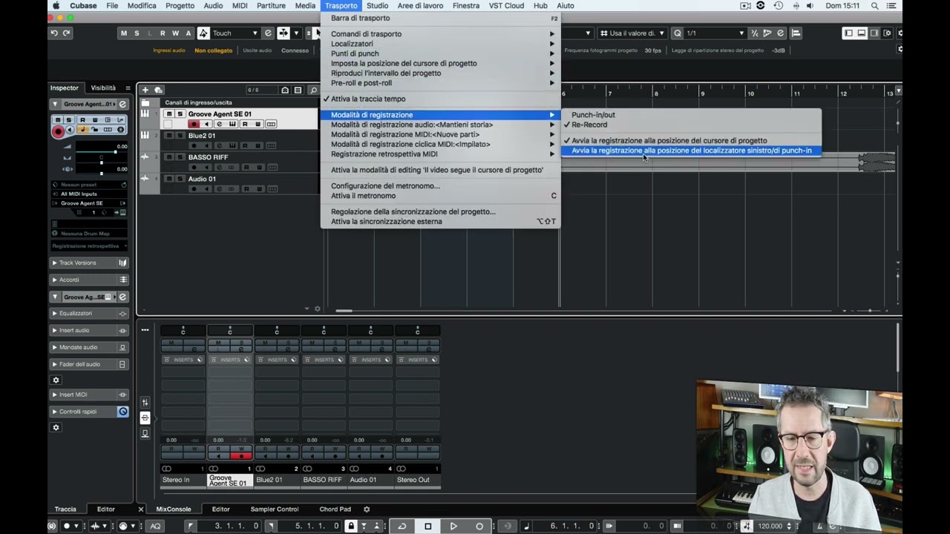Open Touch automation mode dropdown
950x534 pixels.
(235, 33)
